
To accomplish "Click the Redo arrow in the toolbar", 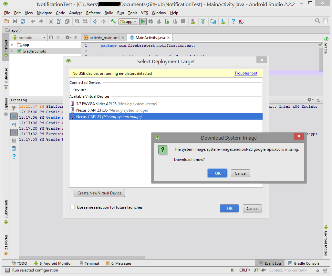I will [41, 21].
